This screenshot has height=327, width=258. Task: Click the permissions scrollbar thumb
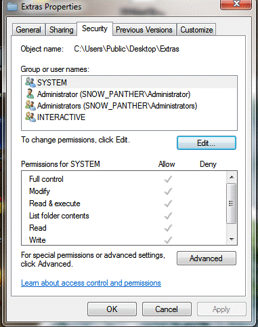pyautogui.click(x=231, y=204)
